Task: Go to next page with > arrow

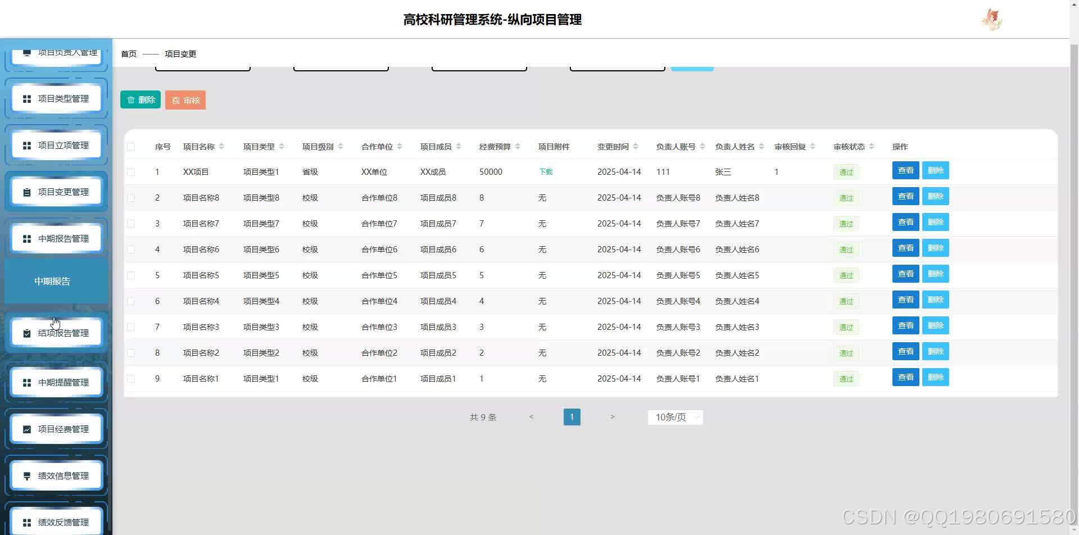Action: [x=612, y=417]
